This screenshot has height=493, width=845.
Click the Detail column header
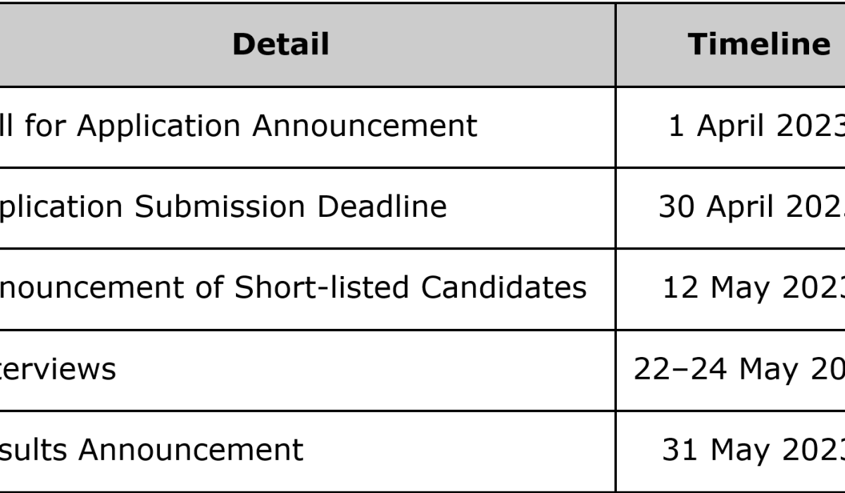pos(280,44)
